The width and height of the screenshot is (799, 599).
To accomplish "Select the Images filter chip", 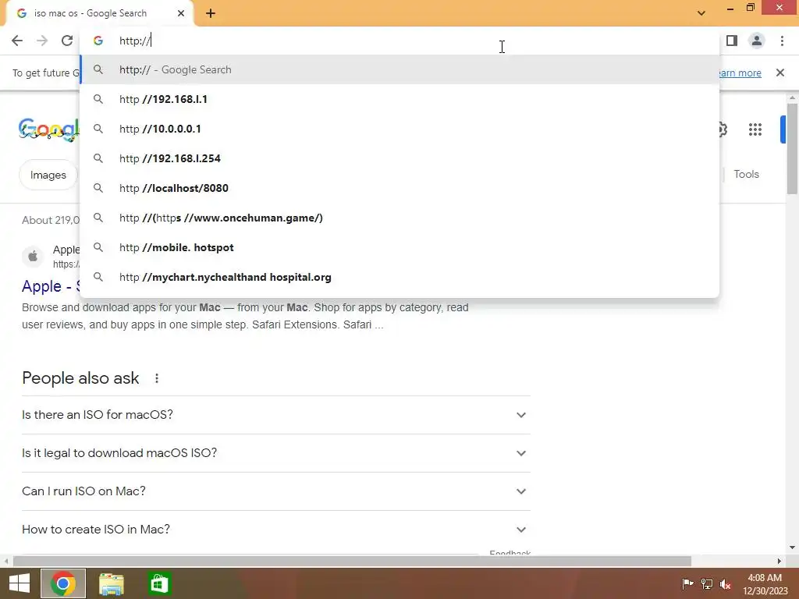I will coord(48,175).
